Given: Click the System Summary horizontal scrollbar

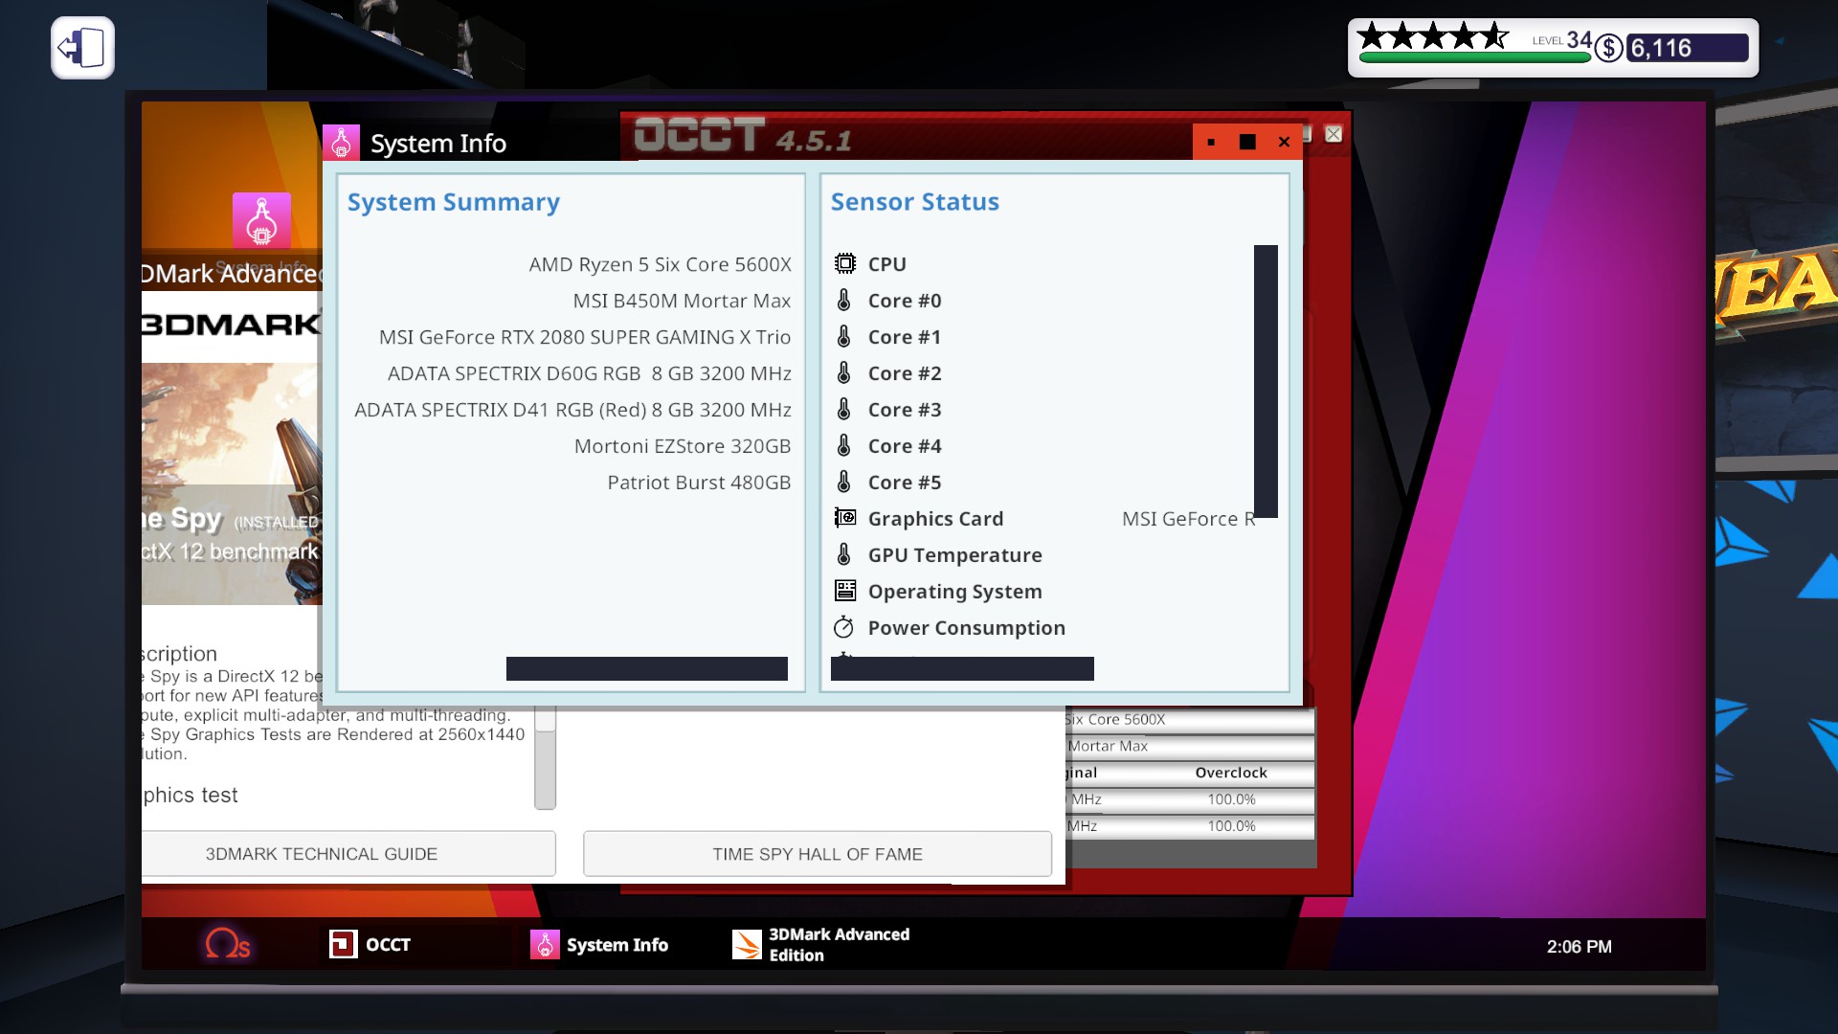Looking at the screenshot, I should coord(646,668).
